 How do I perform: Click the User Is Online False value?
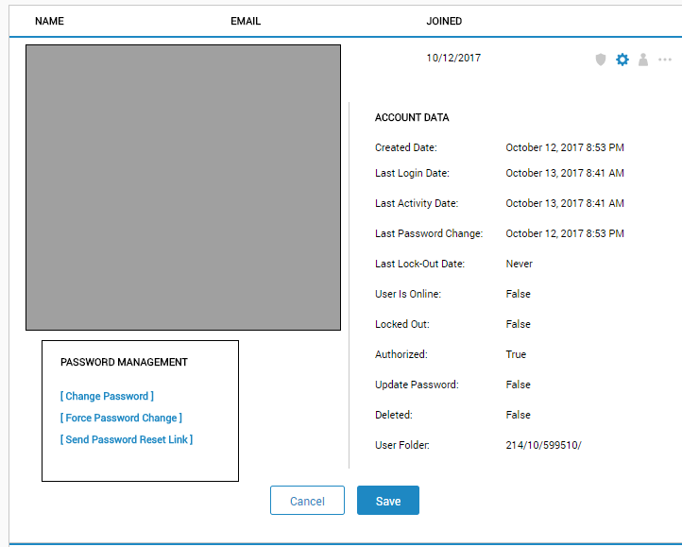click(x=518, y=294)
